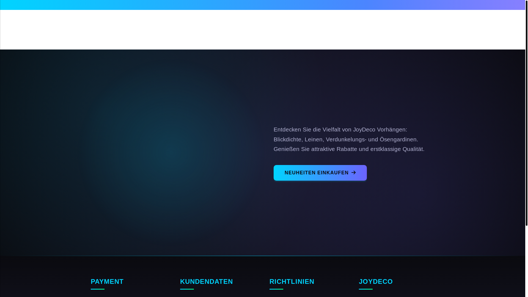This screenshot has height=297, width=528.
Task: Click the thin cyan divider line above the footer
Action: pos(263,256)
